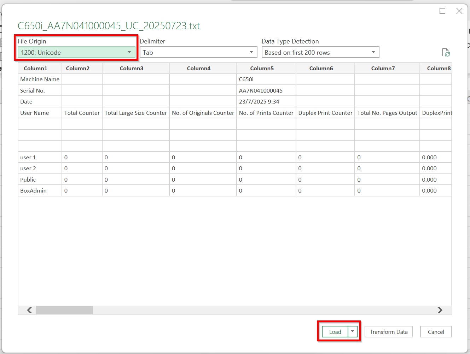Select the Column1 header
This screenshot has height=354, width=470.
[x=35, y=68]
